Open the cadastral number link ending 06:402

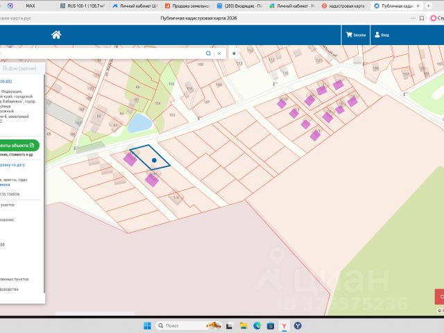(6, 82)
